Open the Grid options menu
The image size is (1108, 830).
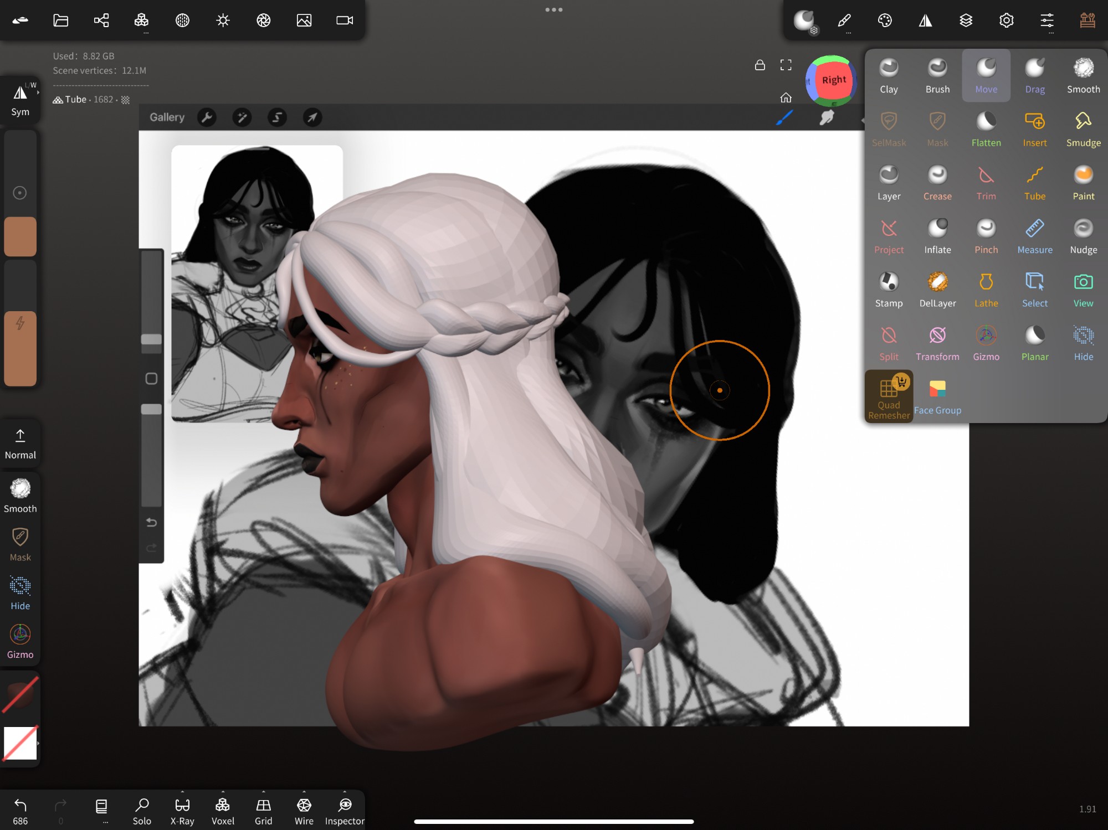264,792
